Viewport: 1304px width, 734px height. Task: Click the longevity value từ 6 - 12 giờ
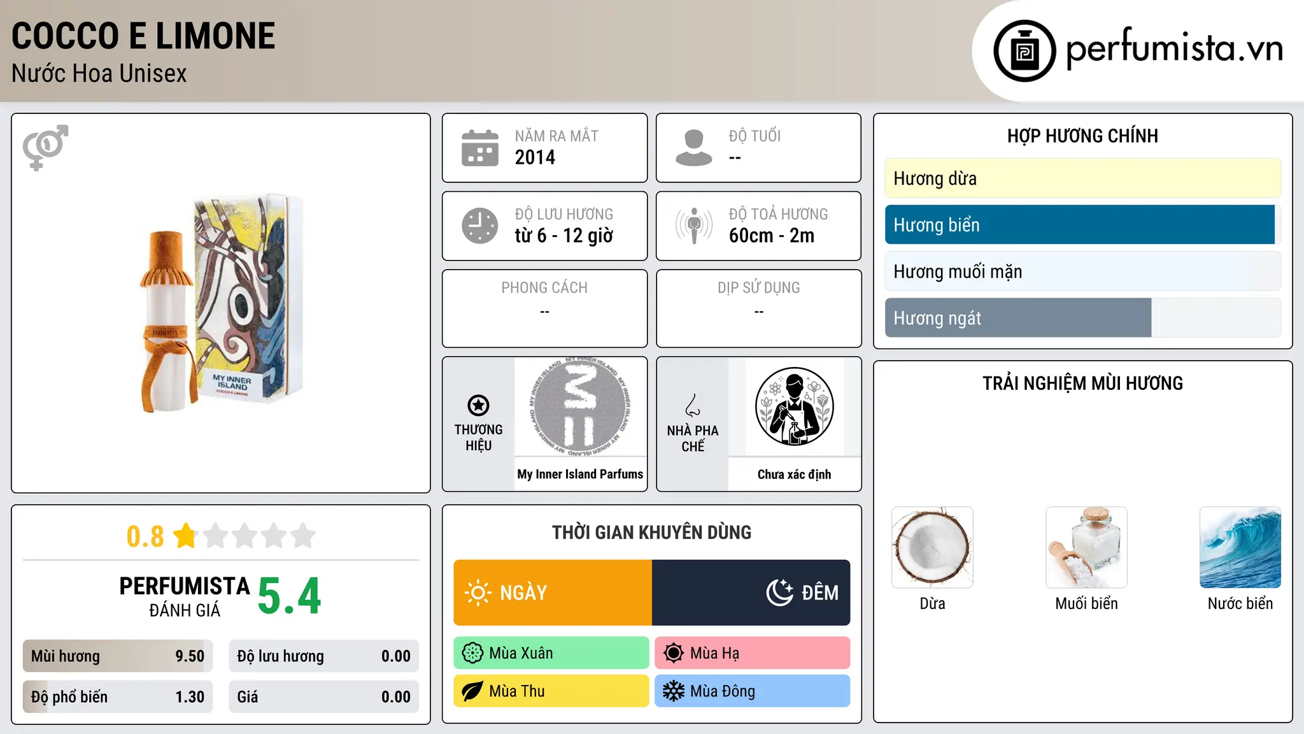tap(564, 236)
